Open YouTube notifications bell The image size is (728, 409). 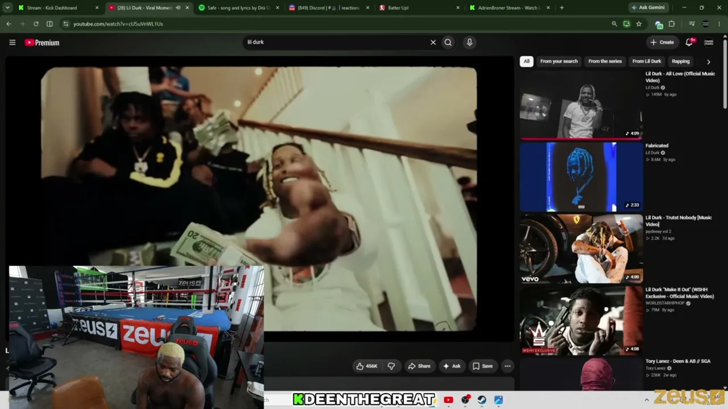coord(689,42)
